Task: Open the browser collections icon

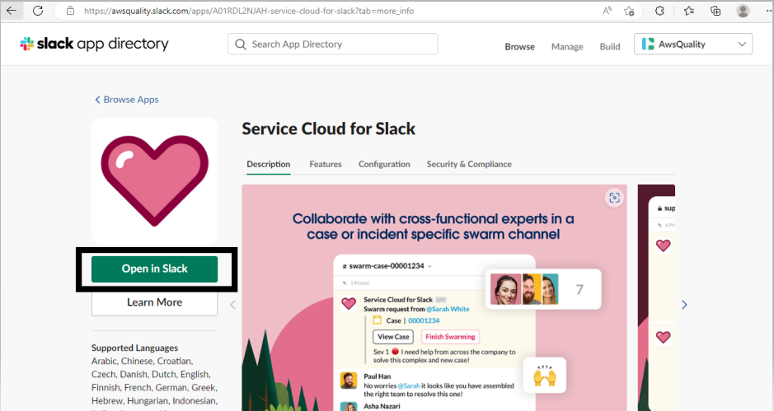Action: tap(715, 11)
